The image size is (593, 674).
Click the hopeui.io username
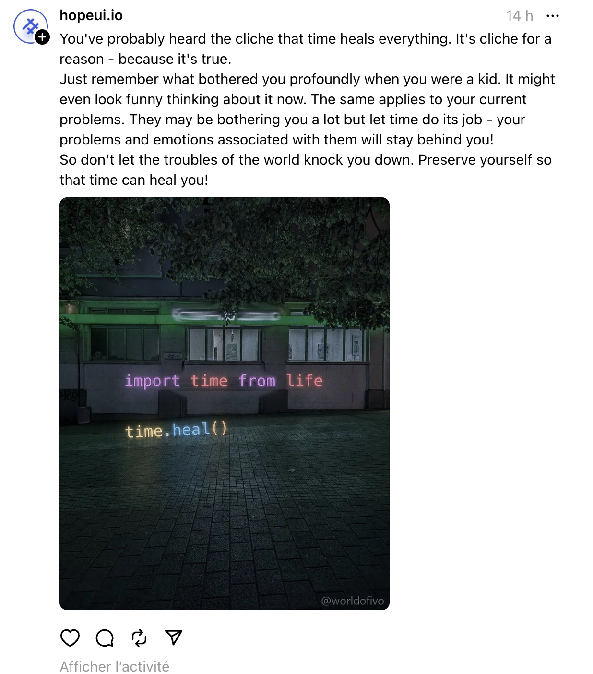[x=91, y=15]
